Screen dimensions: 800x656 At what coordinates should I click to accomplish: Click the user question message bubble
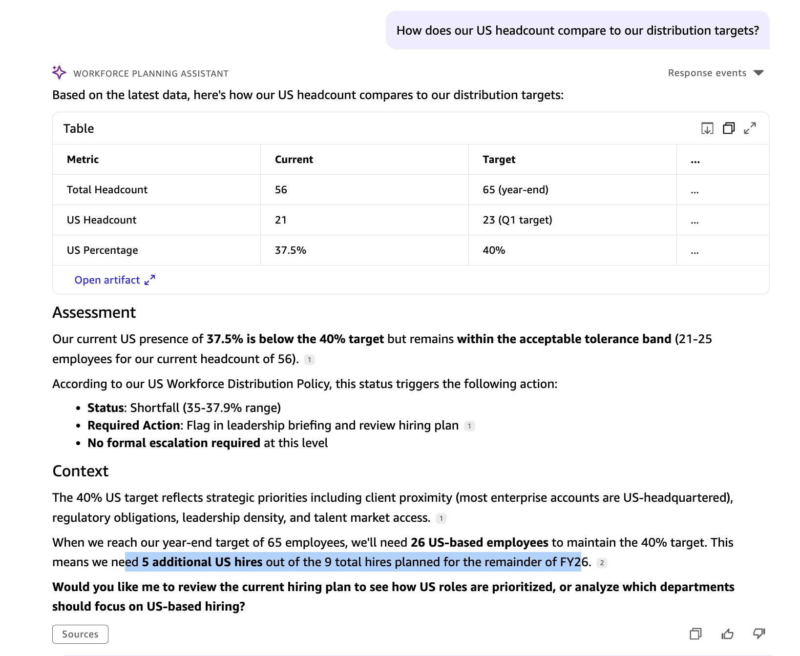click(577, 30)
